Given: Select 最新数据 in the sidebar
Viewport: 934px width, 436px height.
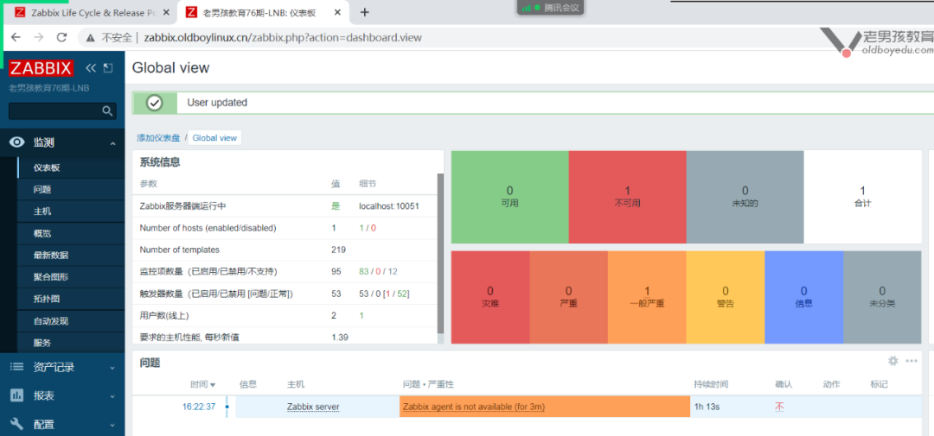Looking at the screenshot, I should click(x=51, y=256).
